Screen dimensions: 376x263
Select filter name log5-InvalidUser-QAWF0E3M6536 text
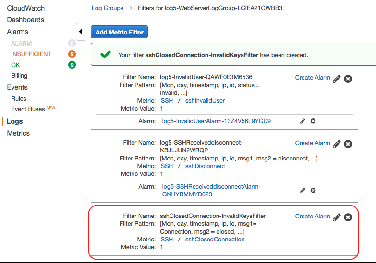206,77
